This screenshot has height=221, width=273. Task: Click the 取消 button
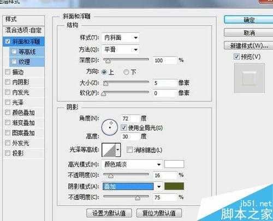(x=248, y=33)
